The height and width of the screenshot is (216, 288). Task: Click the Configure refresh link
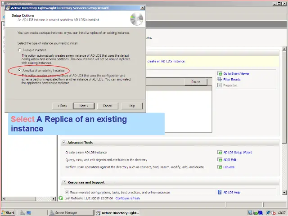click(127, 198)
